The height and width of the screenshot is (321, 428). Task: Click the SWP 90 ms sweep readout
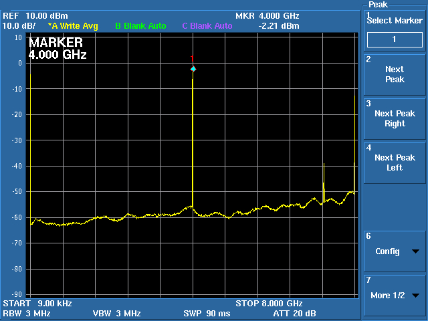tap(206, 313)
